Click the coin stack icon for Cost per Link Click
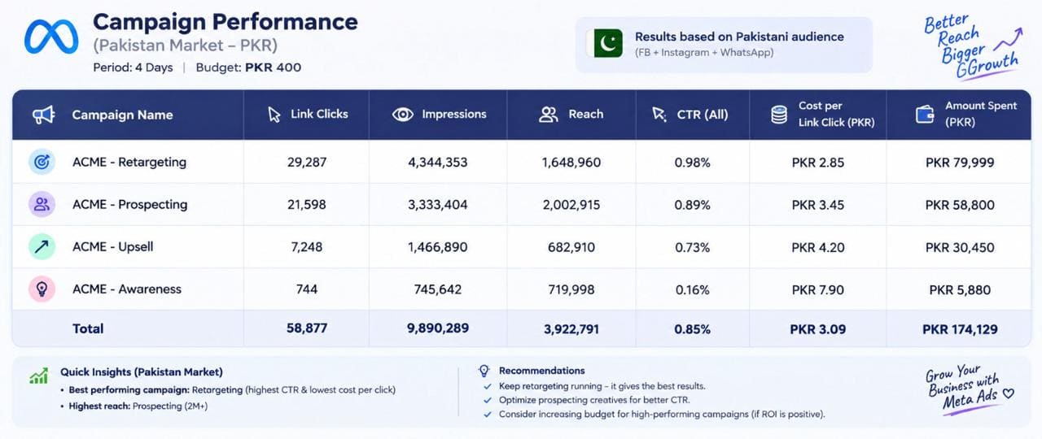Screen dimensions: 1042x439 779,115
